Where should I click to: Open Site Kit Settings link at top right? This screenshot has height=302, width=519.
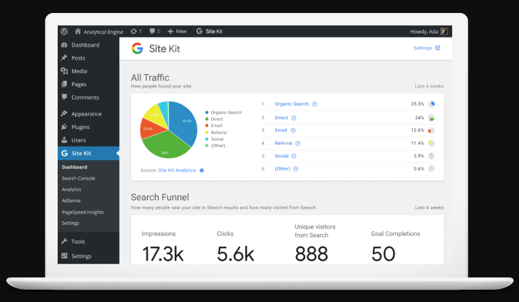(x=422, y=48)
